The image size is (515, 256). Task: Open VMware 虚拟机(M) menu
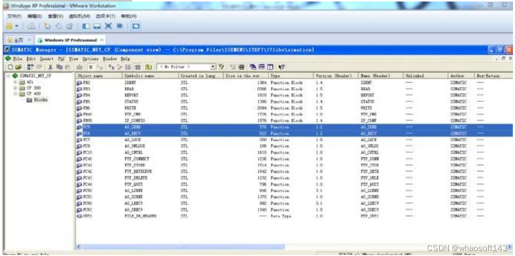[79, 16]
